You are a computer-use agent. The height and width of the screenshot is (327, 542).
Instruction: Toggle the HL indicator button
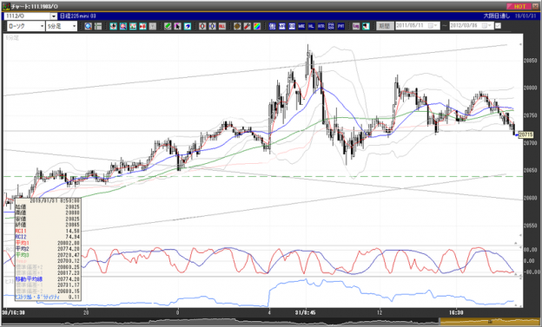(311, 26)
